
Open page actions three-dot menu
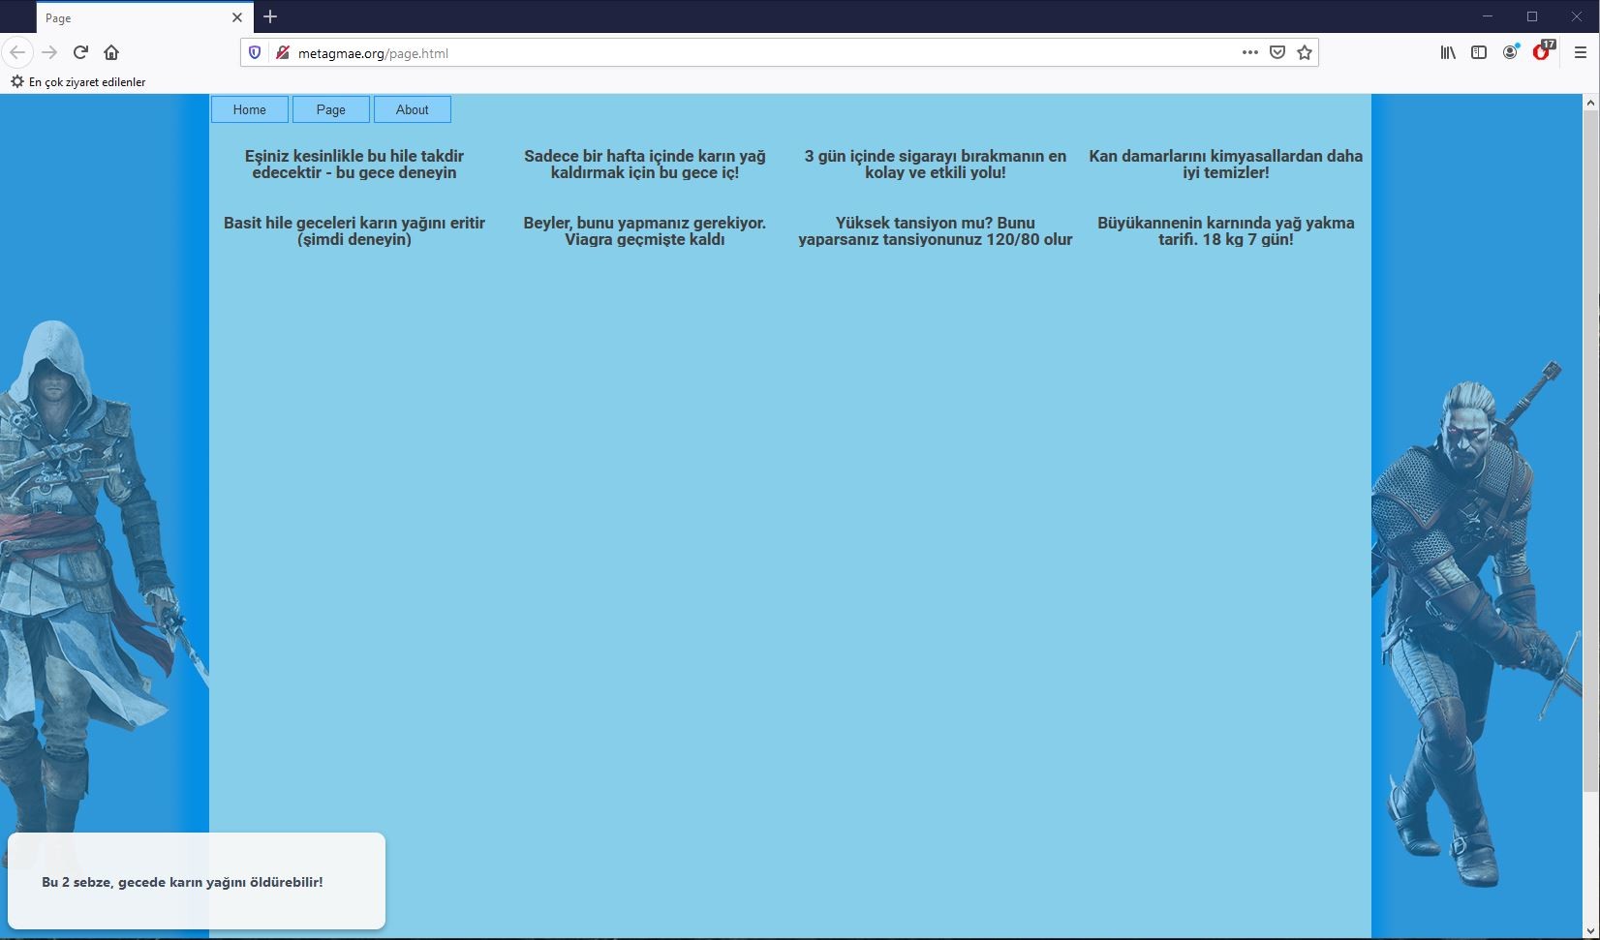(1250, 52)
